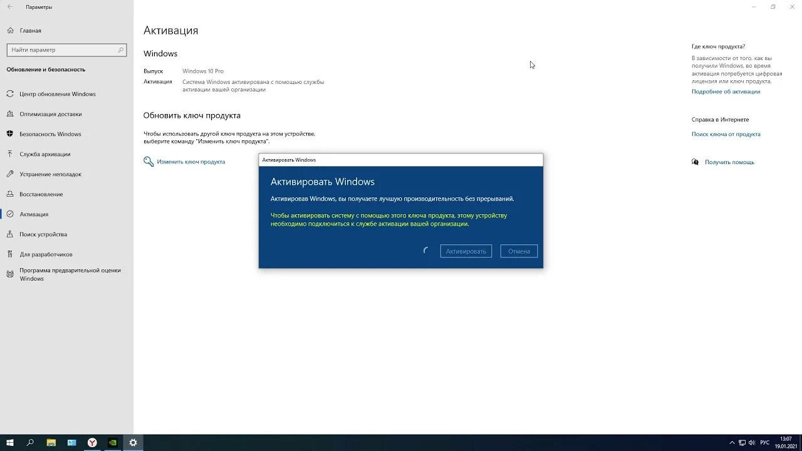802x451 pixels.
Task: Open Восстановление section
Action: [x=41, y=194]
